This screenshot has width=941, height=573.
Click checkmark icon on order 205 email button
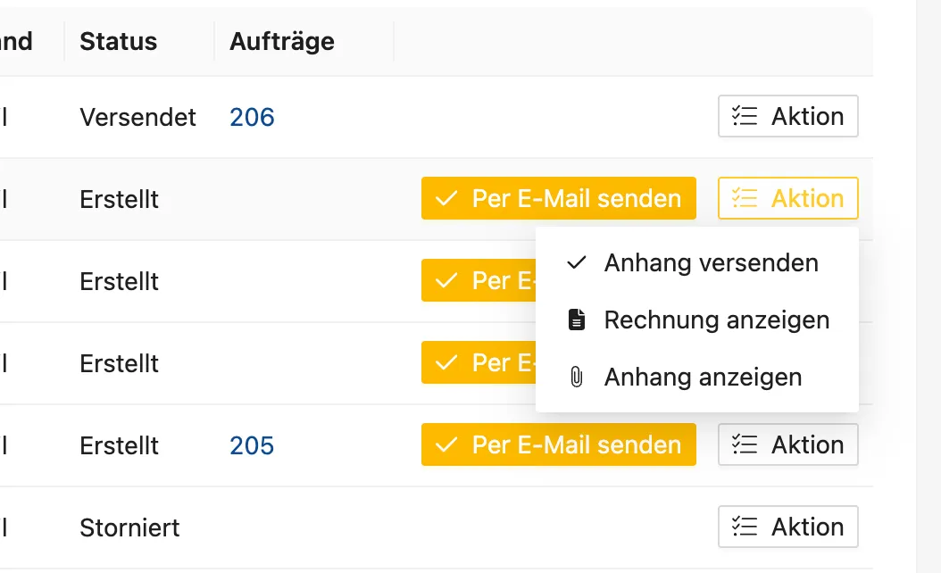tap(446, 444)
